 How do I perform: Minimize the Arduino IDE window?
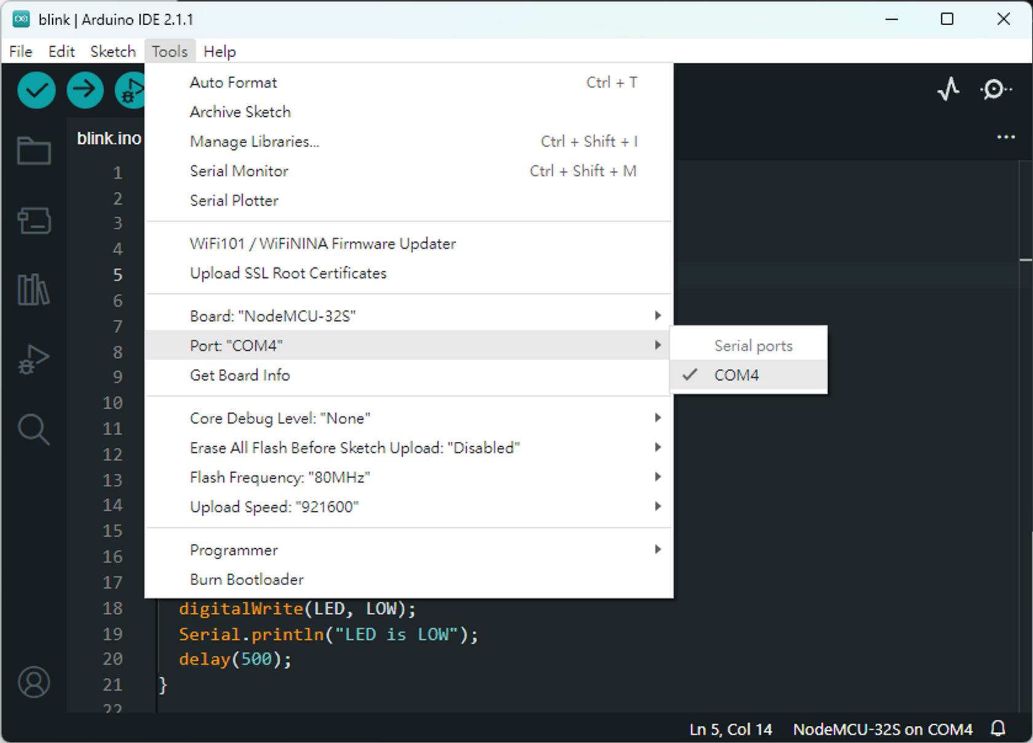892,19
